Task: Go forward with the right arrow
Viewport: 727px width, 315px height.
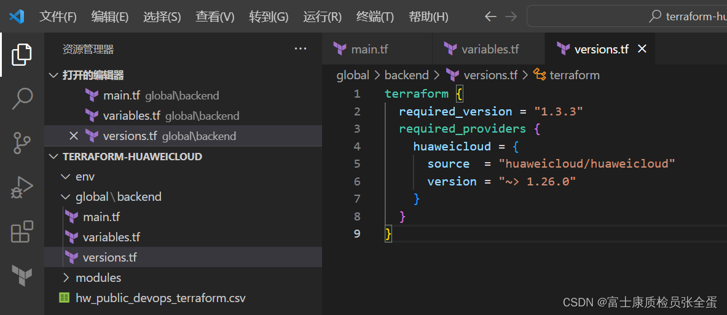Action: pos(511,17)
